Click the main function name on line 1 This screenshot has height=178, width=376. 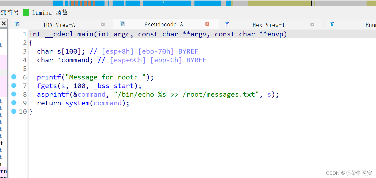[85, 34]
